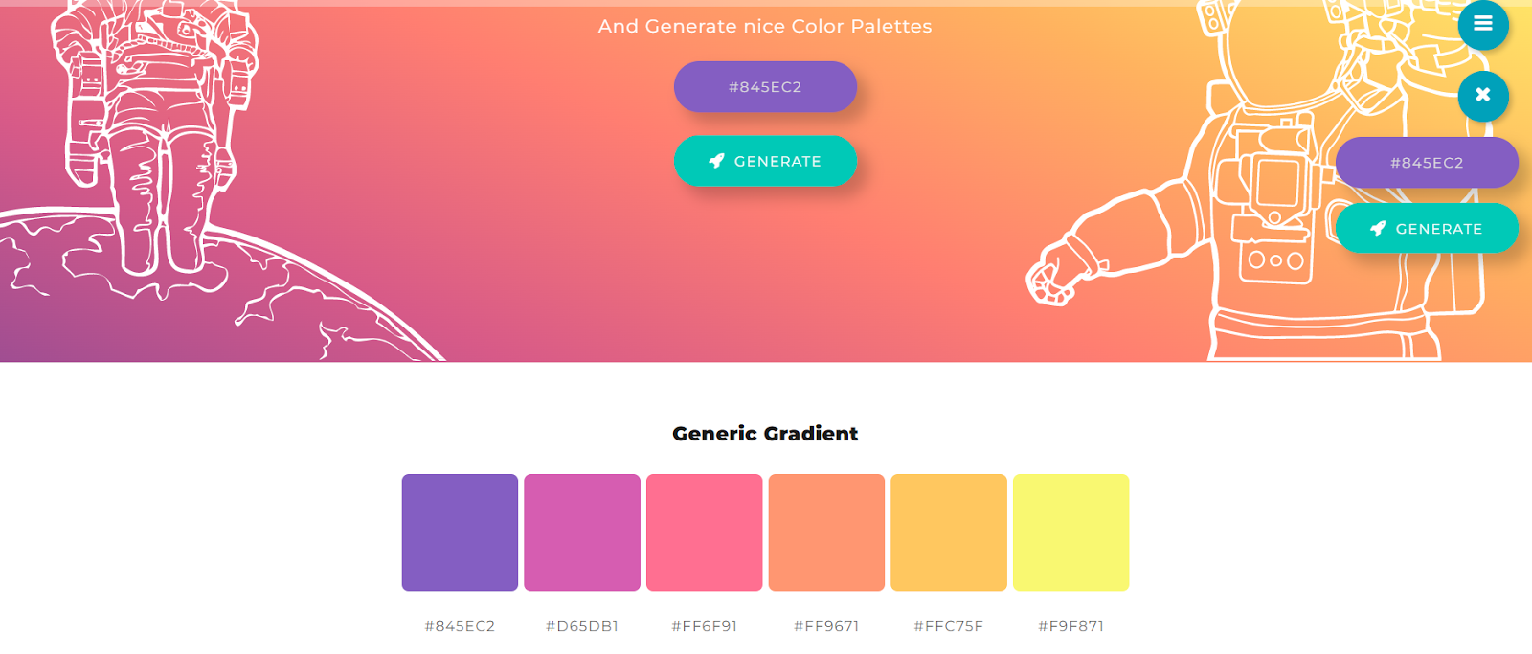Click the rocket icon on the right Generate button
1532x654 pixels.
[x=1377, y=228]
